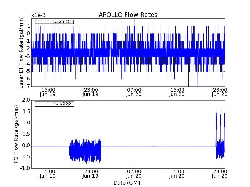250x187 pixels.
Task: Click the PG Loop noisy burst near 23:00 Jun 19
Action: click(x=85, y=151)
